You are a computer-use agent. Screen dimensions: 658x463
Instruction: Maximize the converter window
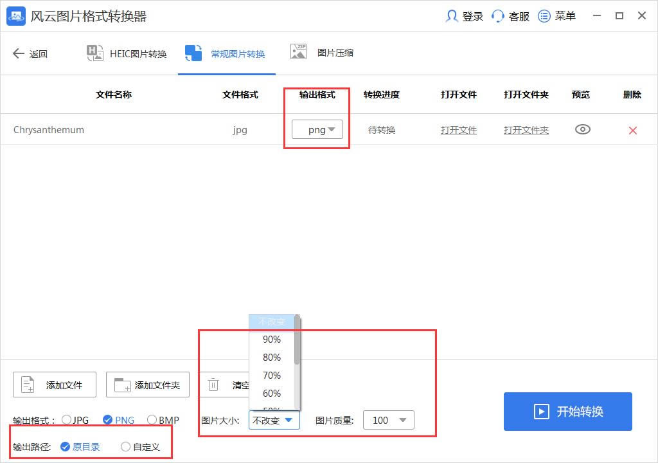[x=619, y=15]
